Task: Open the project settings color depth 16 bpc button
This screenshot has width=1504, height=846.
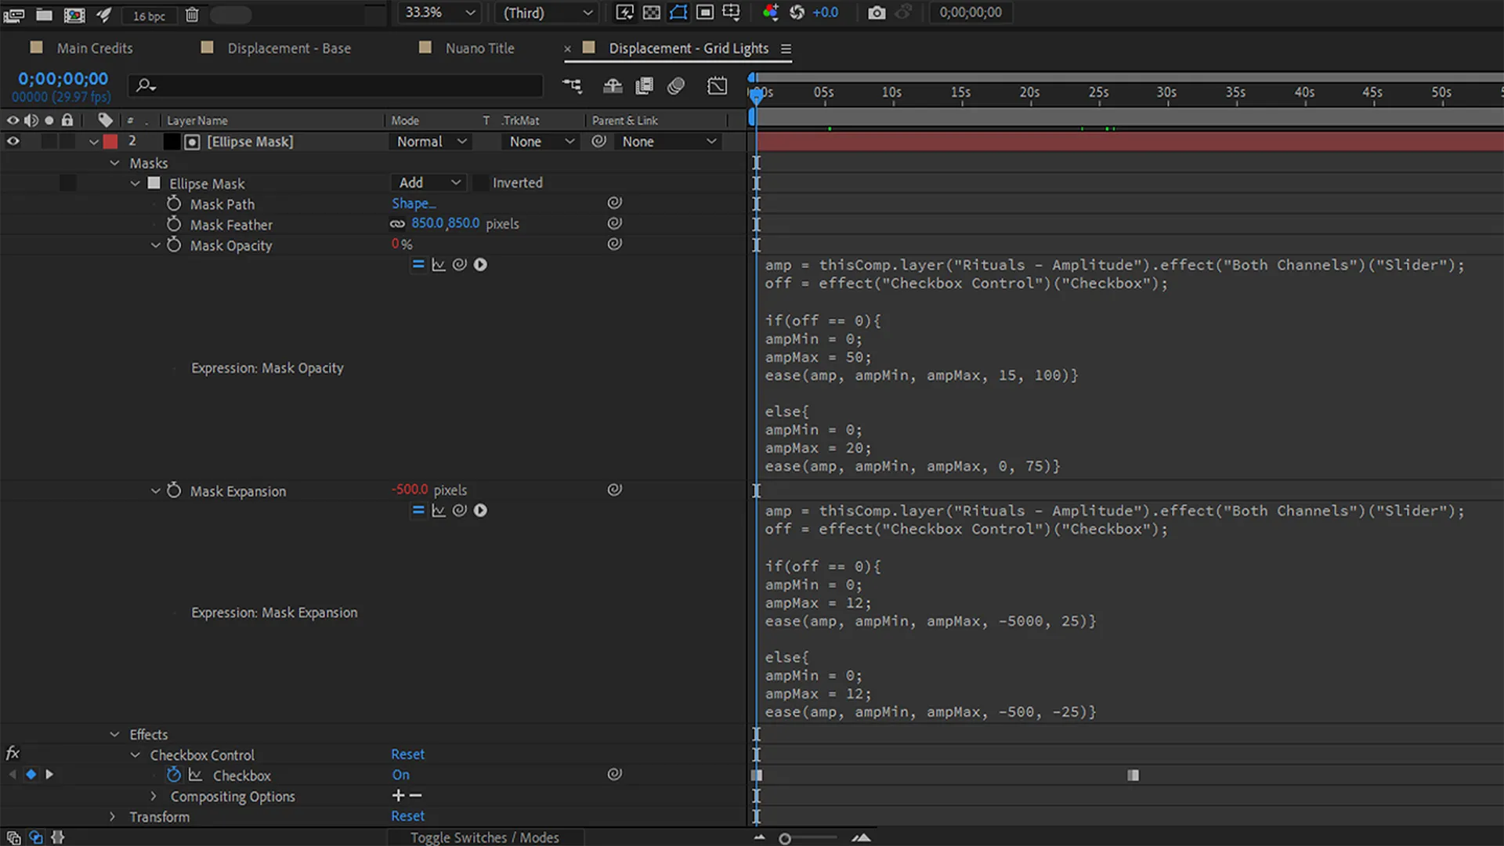Action: 148,15
